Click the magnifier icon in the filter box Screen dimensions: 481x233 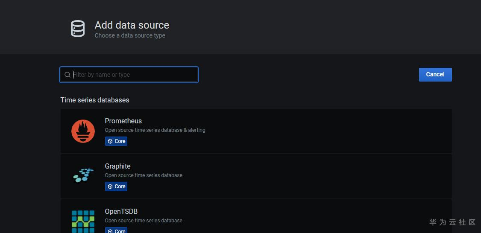pos(67,75)
